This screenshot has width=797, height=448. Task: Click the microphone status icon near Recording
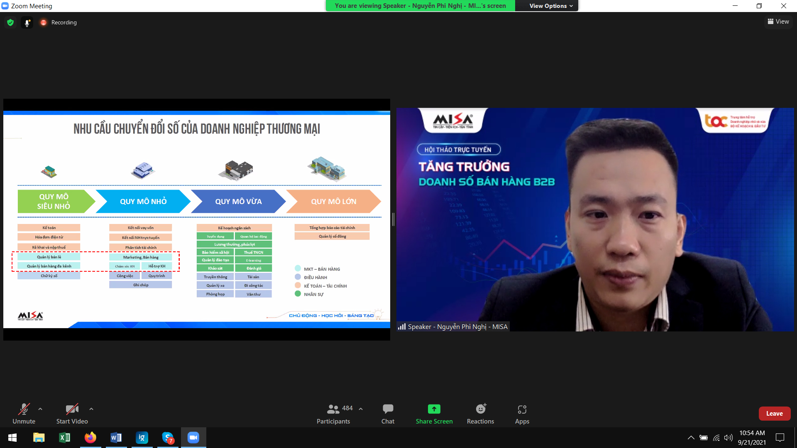[27, 22]
